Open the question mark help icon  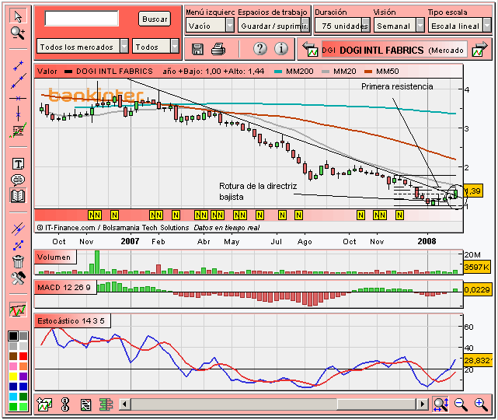pos(260,49)
